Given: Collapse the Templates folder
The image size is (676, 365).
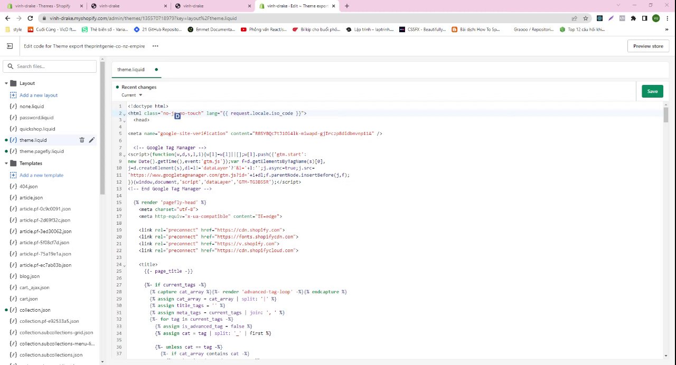Looking at the screenshot, I should point(6,164).
